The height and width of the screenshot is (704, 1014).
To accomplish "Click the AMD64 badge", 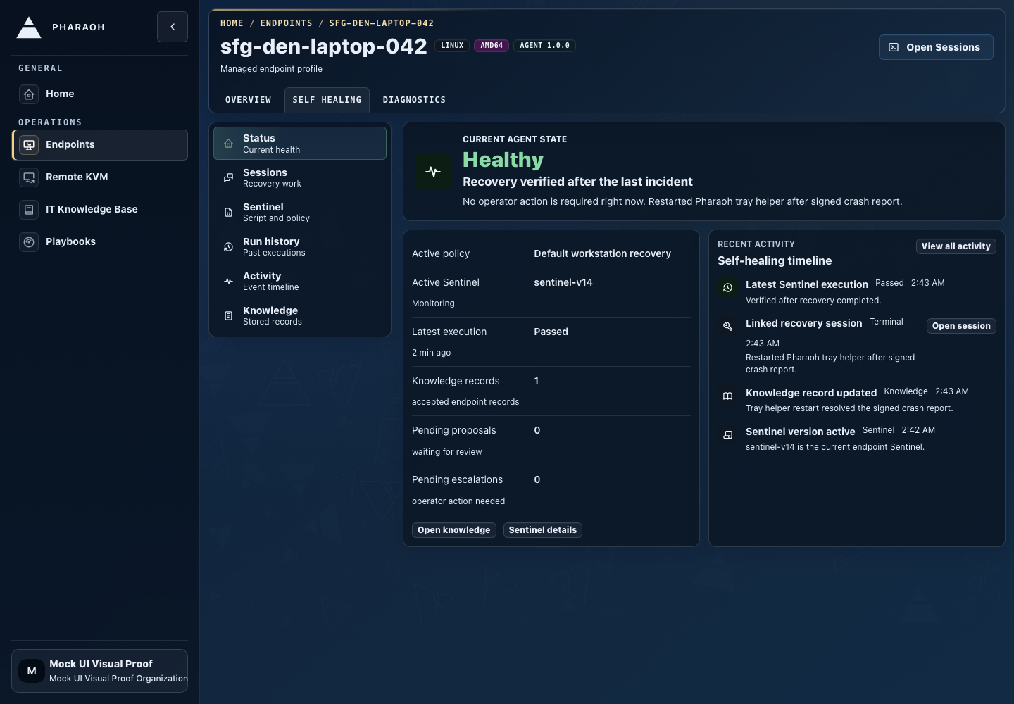I will 492,46.
